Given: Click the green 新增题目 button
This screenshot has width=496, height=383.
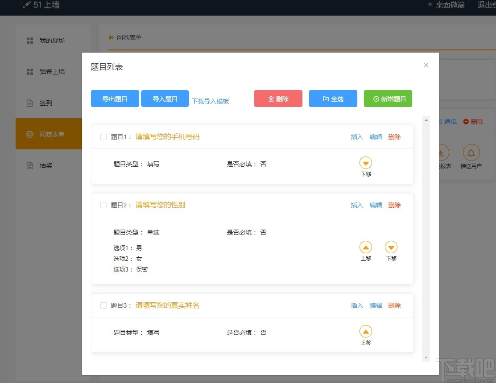Looking at the screenshot, I should [388, 99].
